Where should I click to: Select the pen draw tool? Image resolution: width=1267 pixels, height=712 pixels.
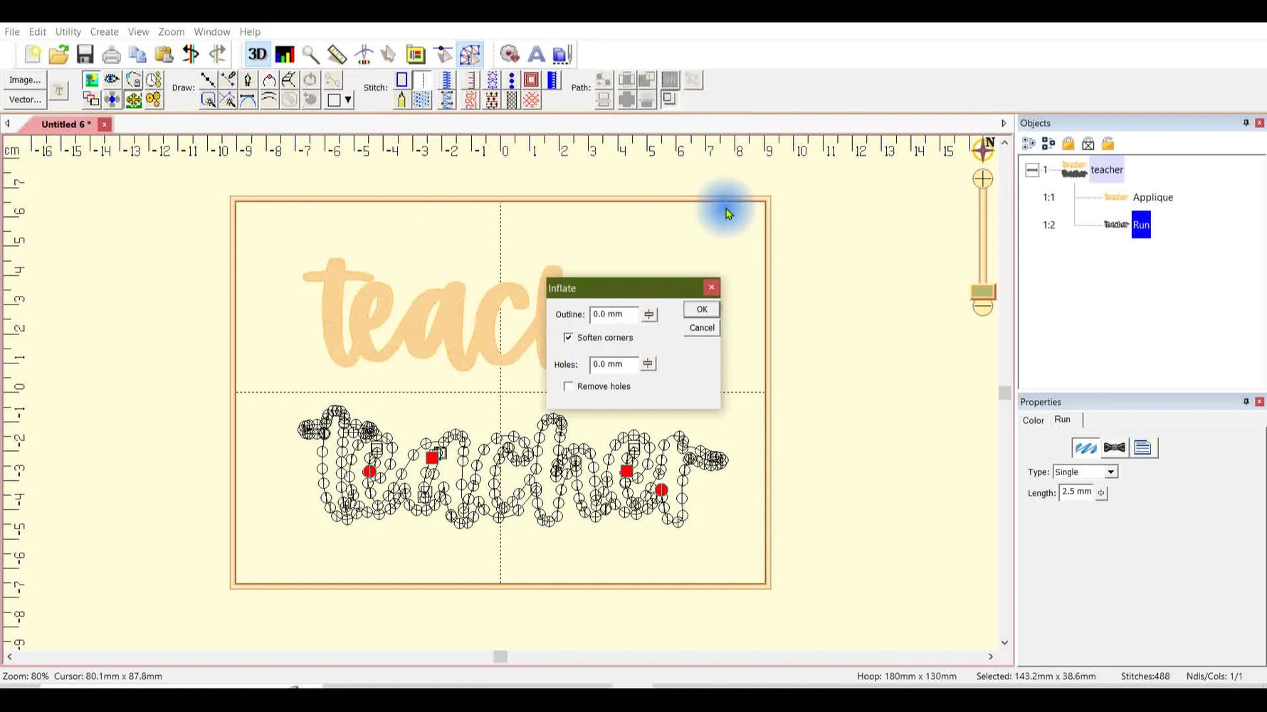pos(248,80)
